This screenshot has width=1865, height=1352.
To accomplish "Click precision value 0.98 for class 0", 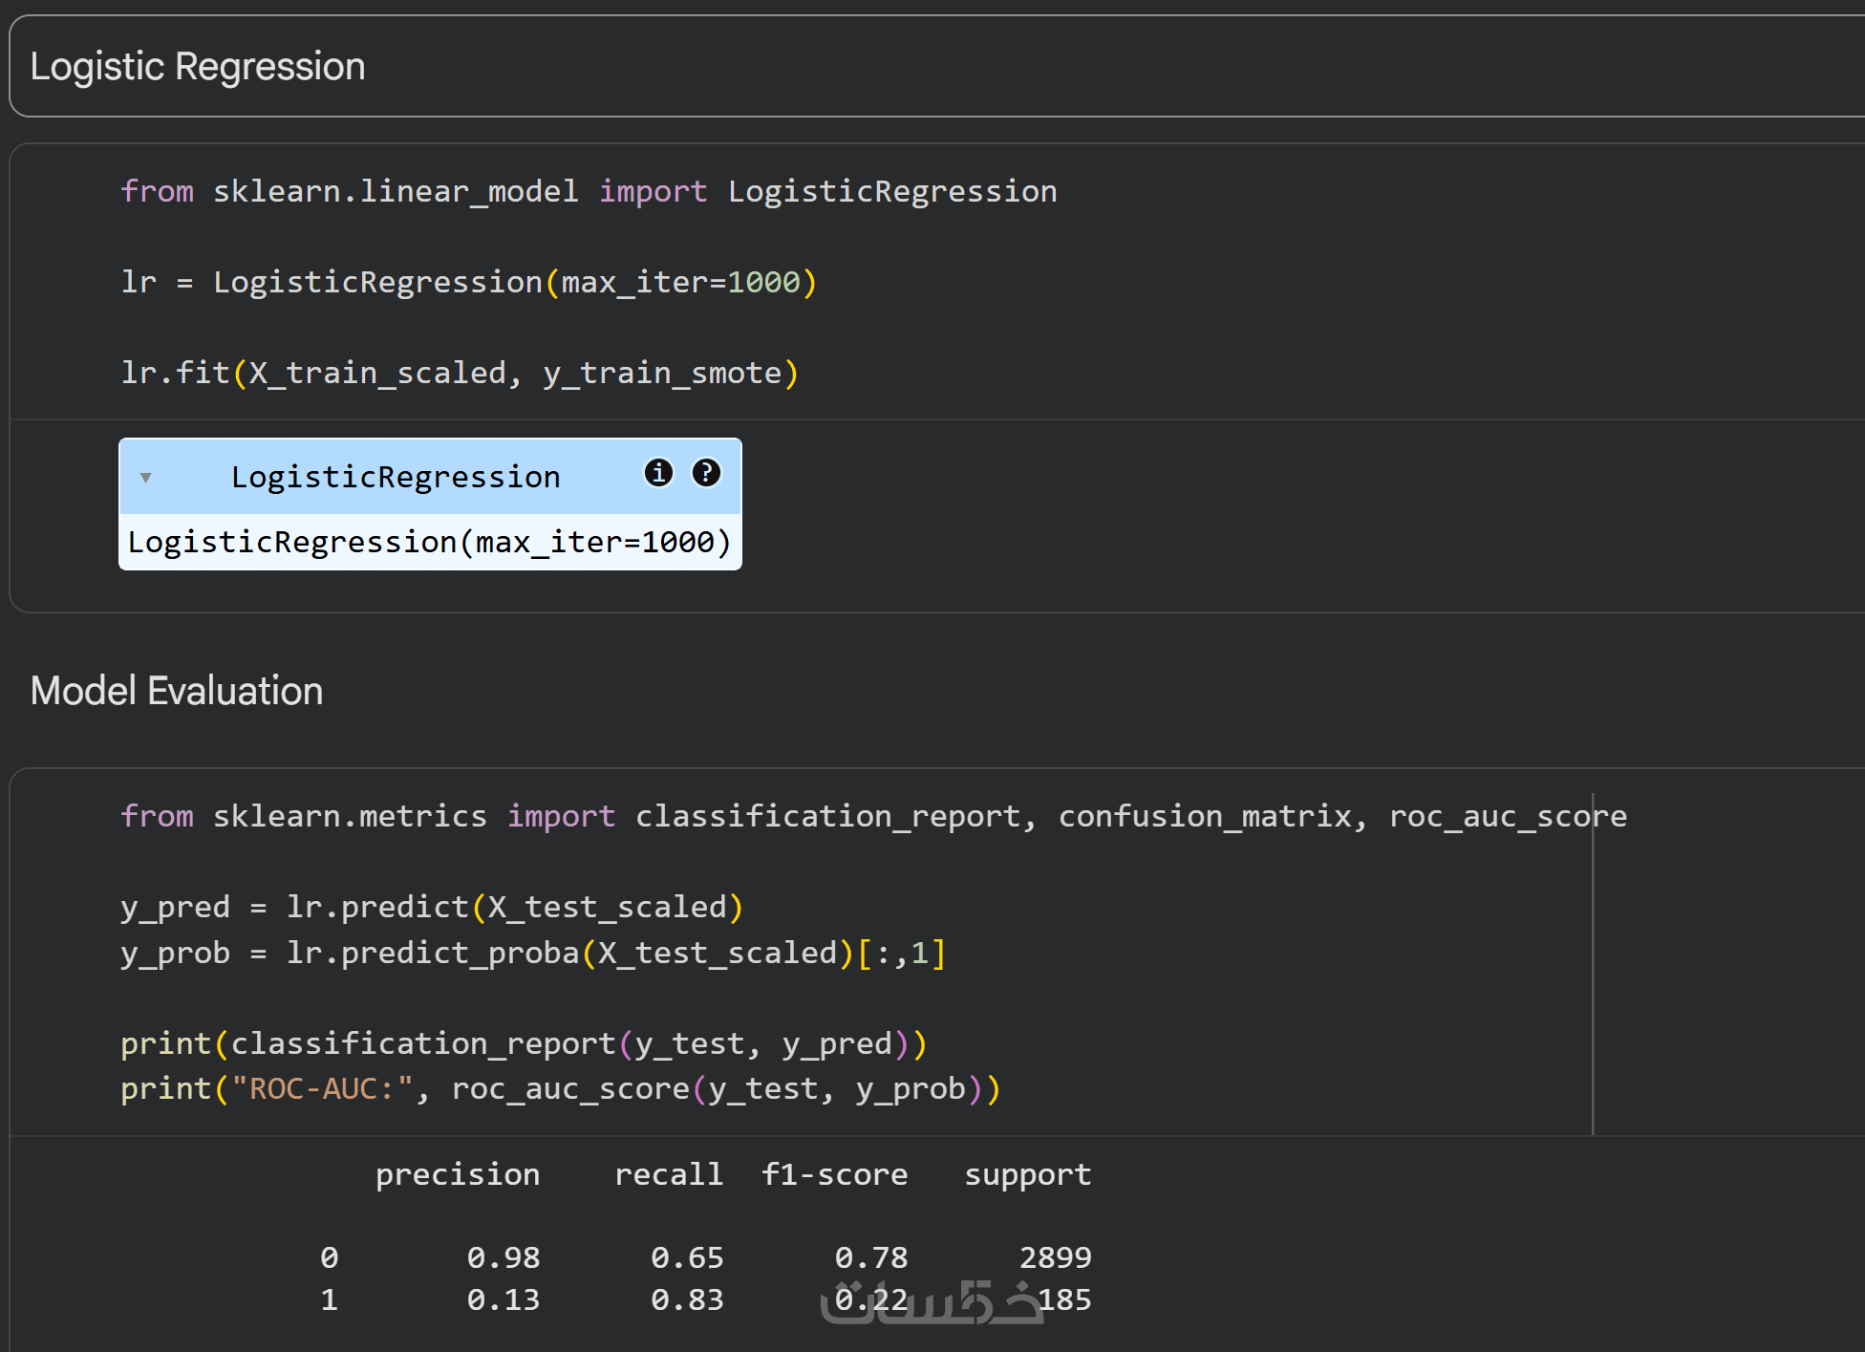I will [504, 1257].
